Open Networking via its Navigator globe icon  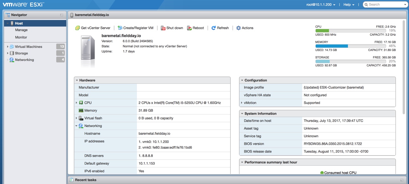click(12, 60)
